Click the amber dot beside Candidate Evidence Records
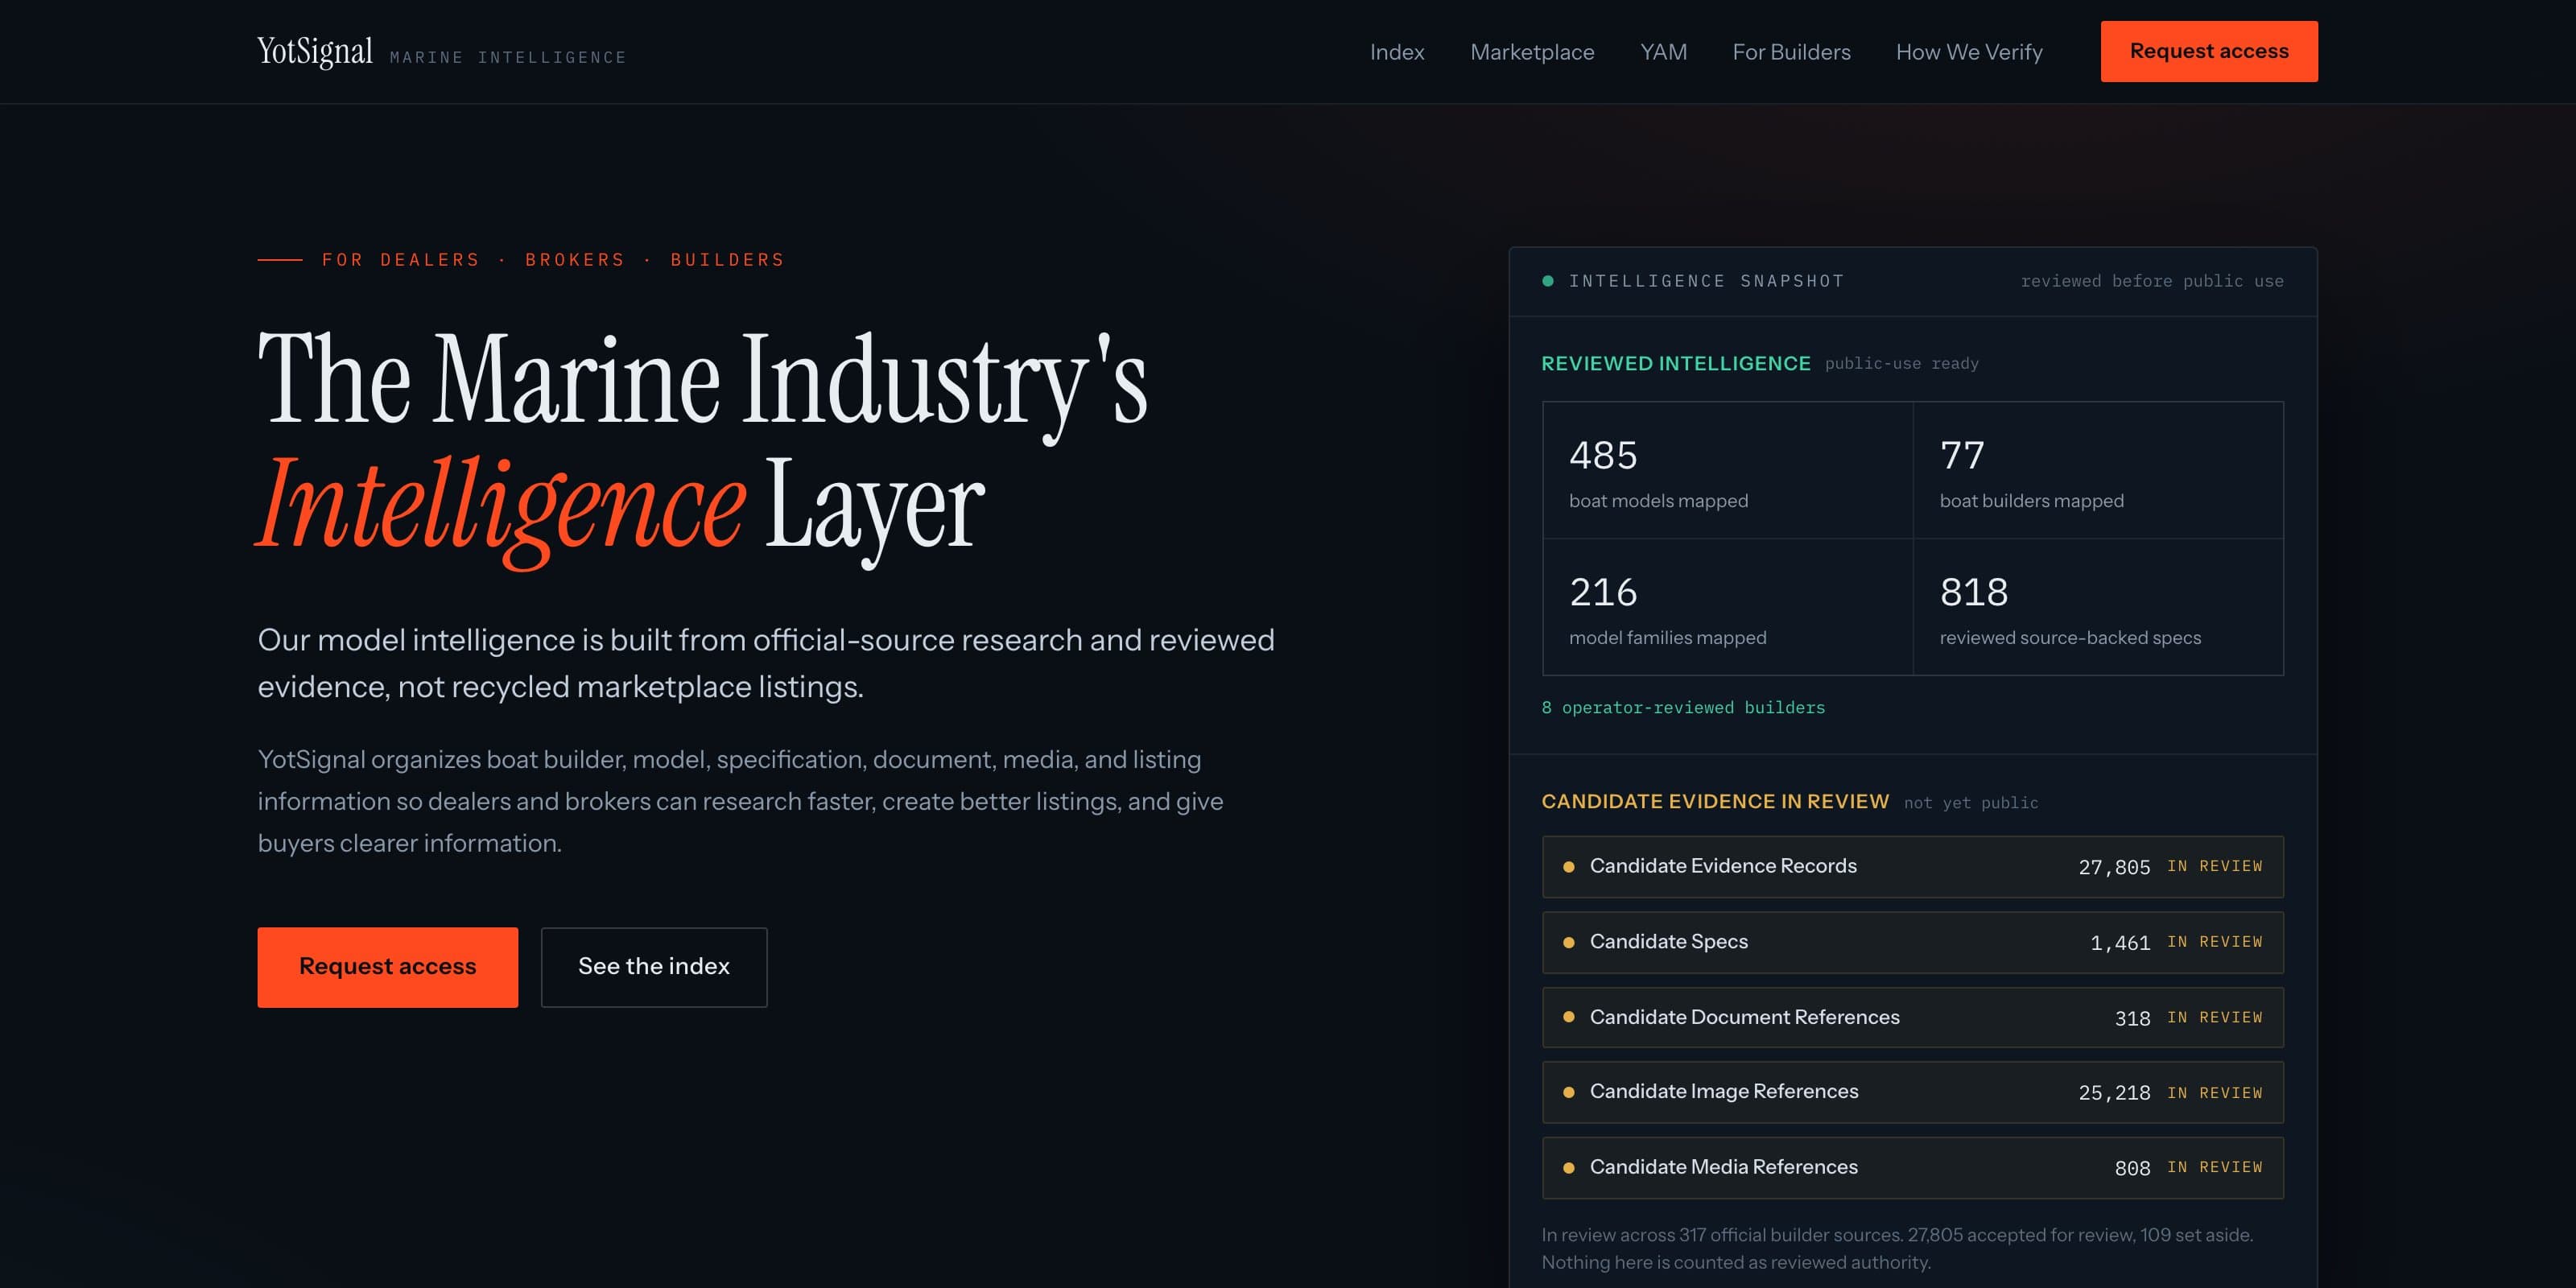 [1568, 867]
